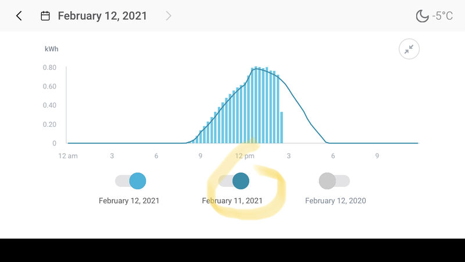The image size is (465, 262).
Task: Tap the moon weather icon
Action: (x=422, y=16)
